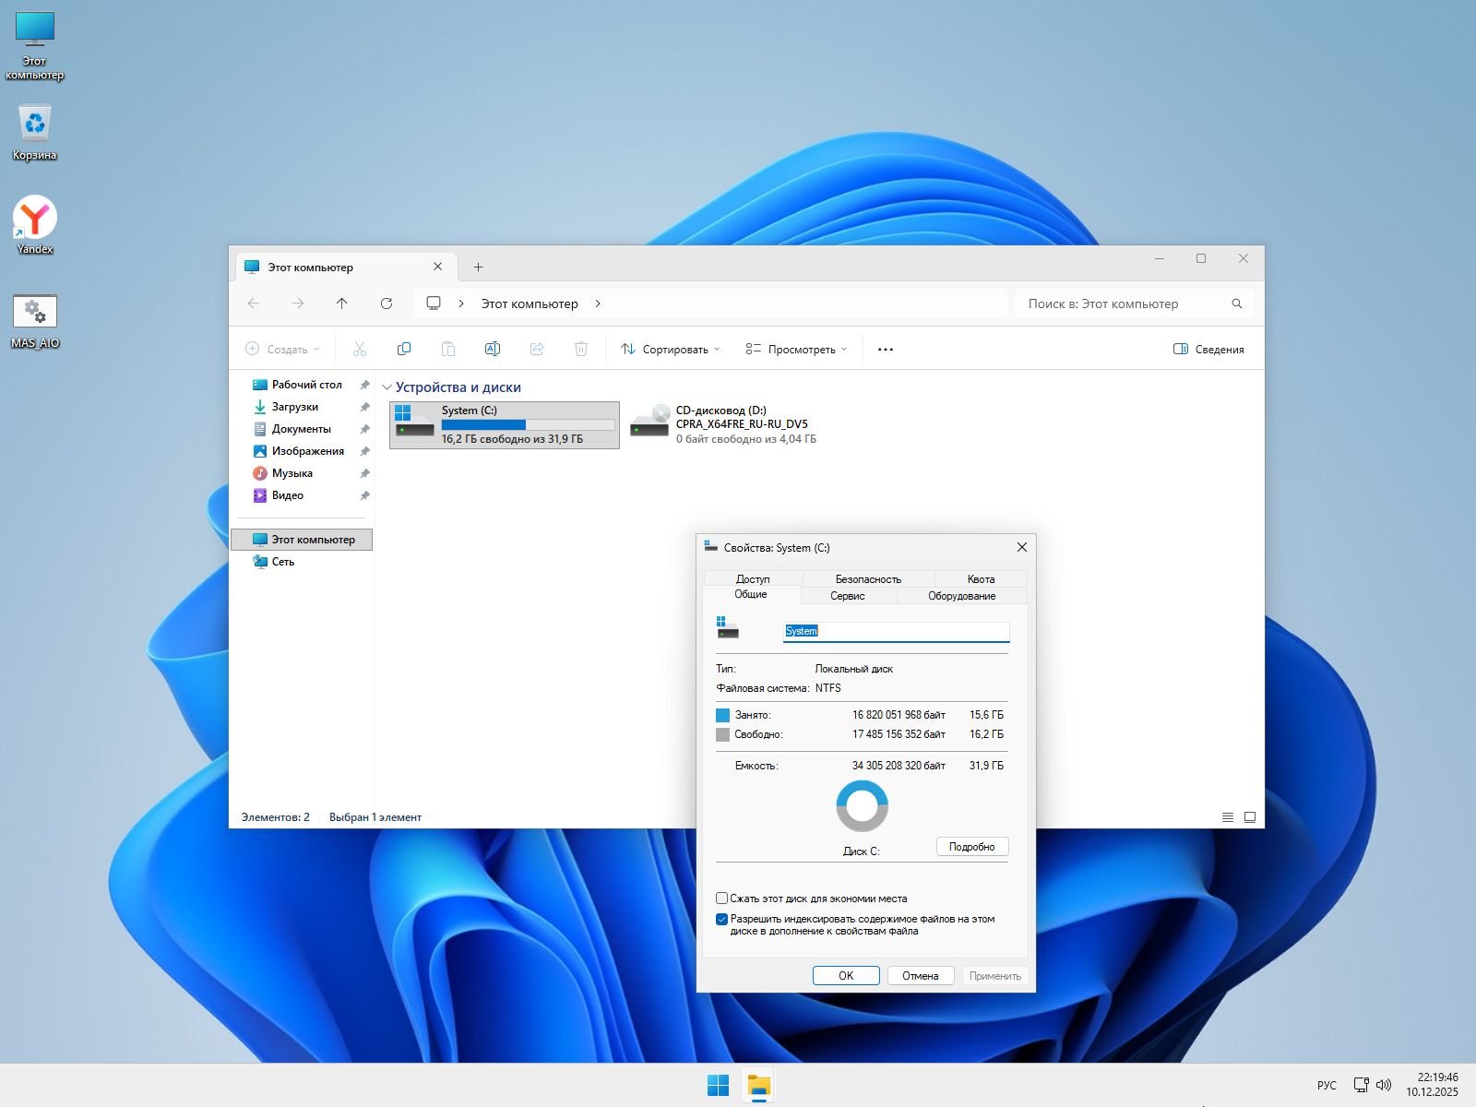Screen dimensions: 1476x1107
Task: Click the rename icon in Explorer toolbar
Action: point(492,349)
